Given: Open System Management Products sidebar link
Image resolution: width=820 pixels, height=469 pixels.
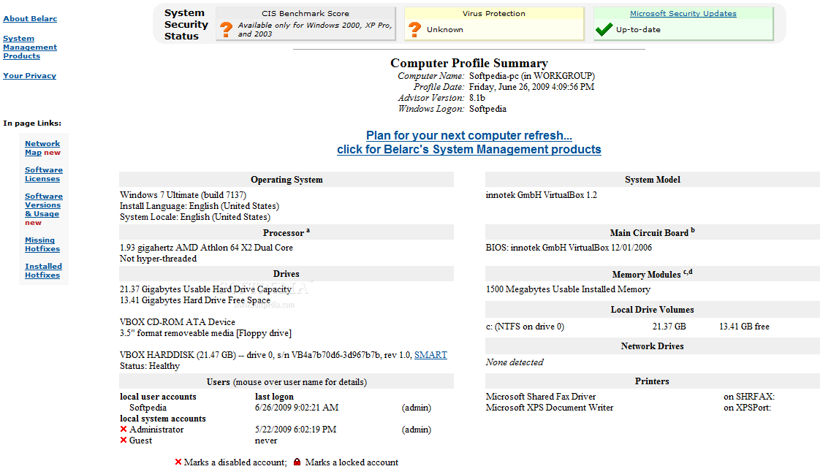Looking at the screenshot, I should click(30, 47).
